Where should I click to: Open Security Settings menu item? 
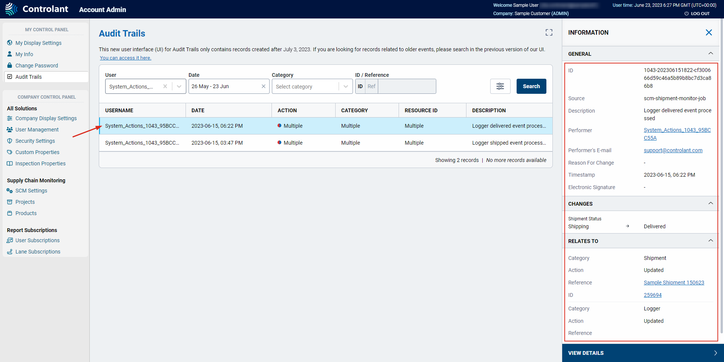click(35, 141)
